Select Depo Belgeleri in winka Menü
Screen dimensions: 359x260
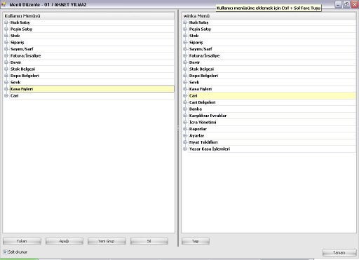[203, 76]
